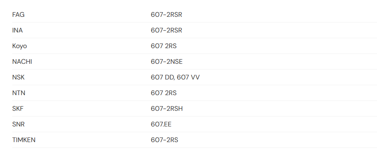Select the NACHI brand cell

point(22,62)
